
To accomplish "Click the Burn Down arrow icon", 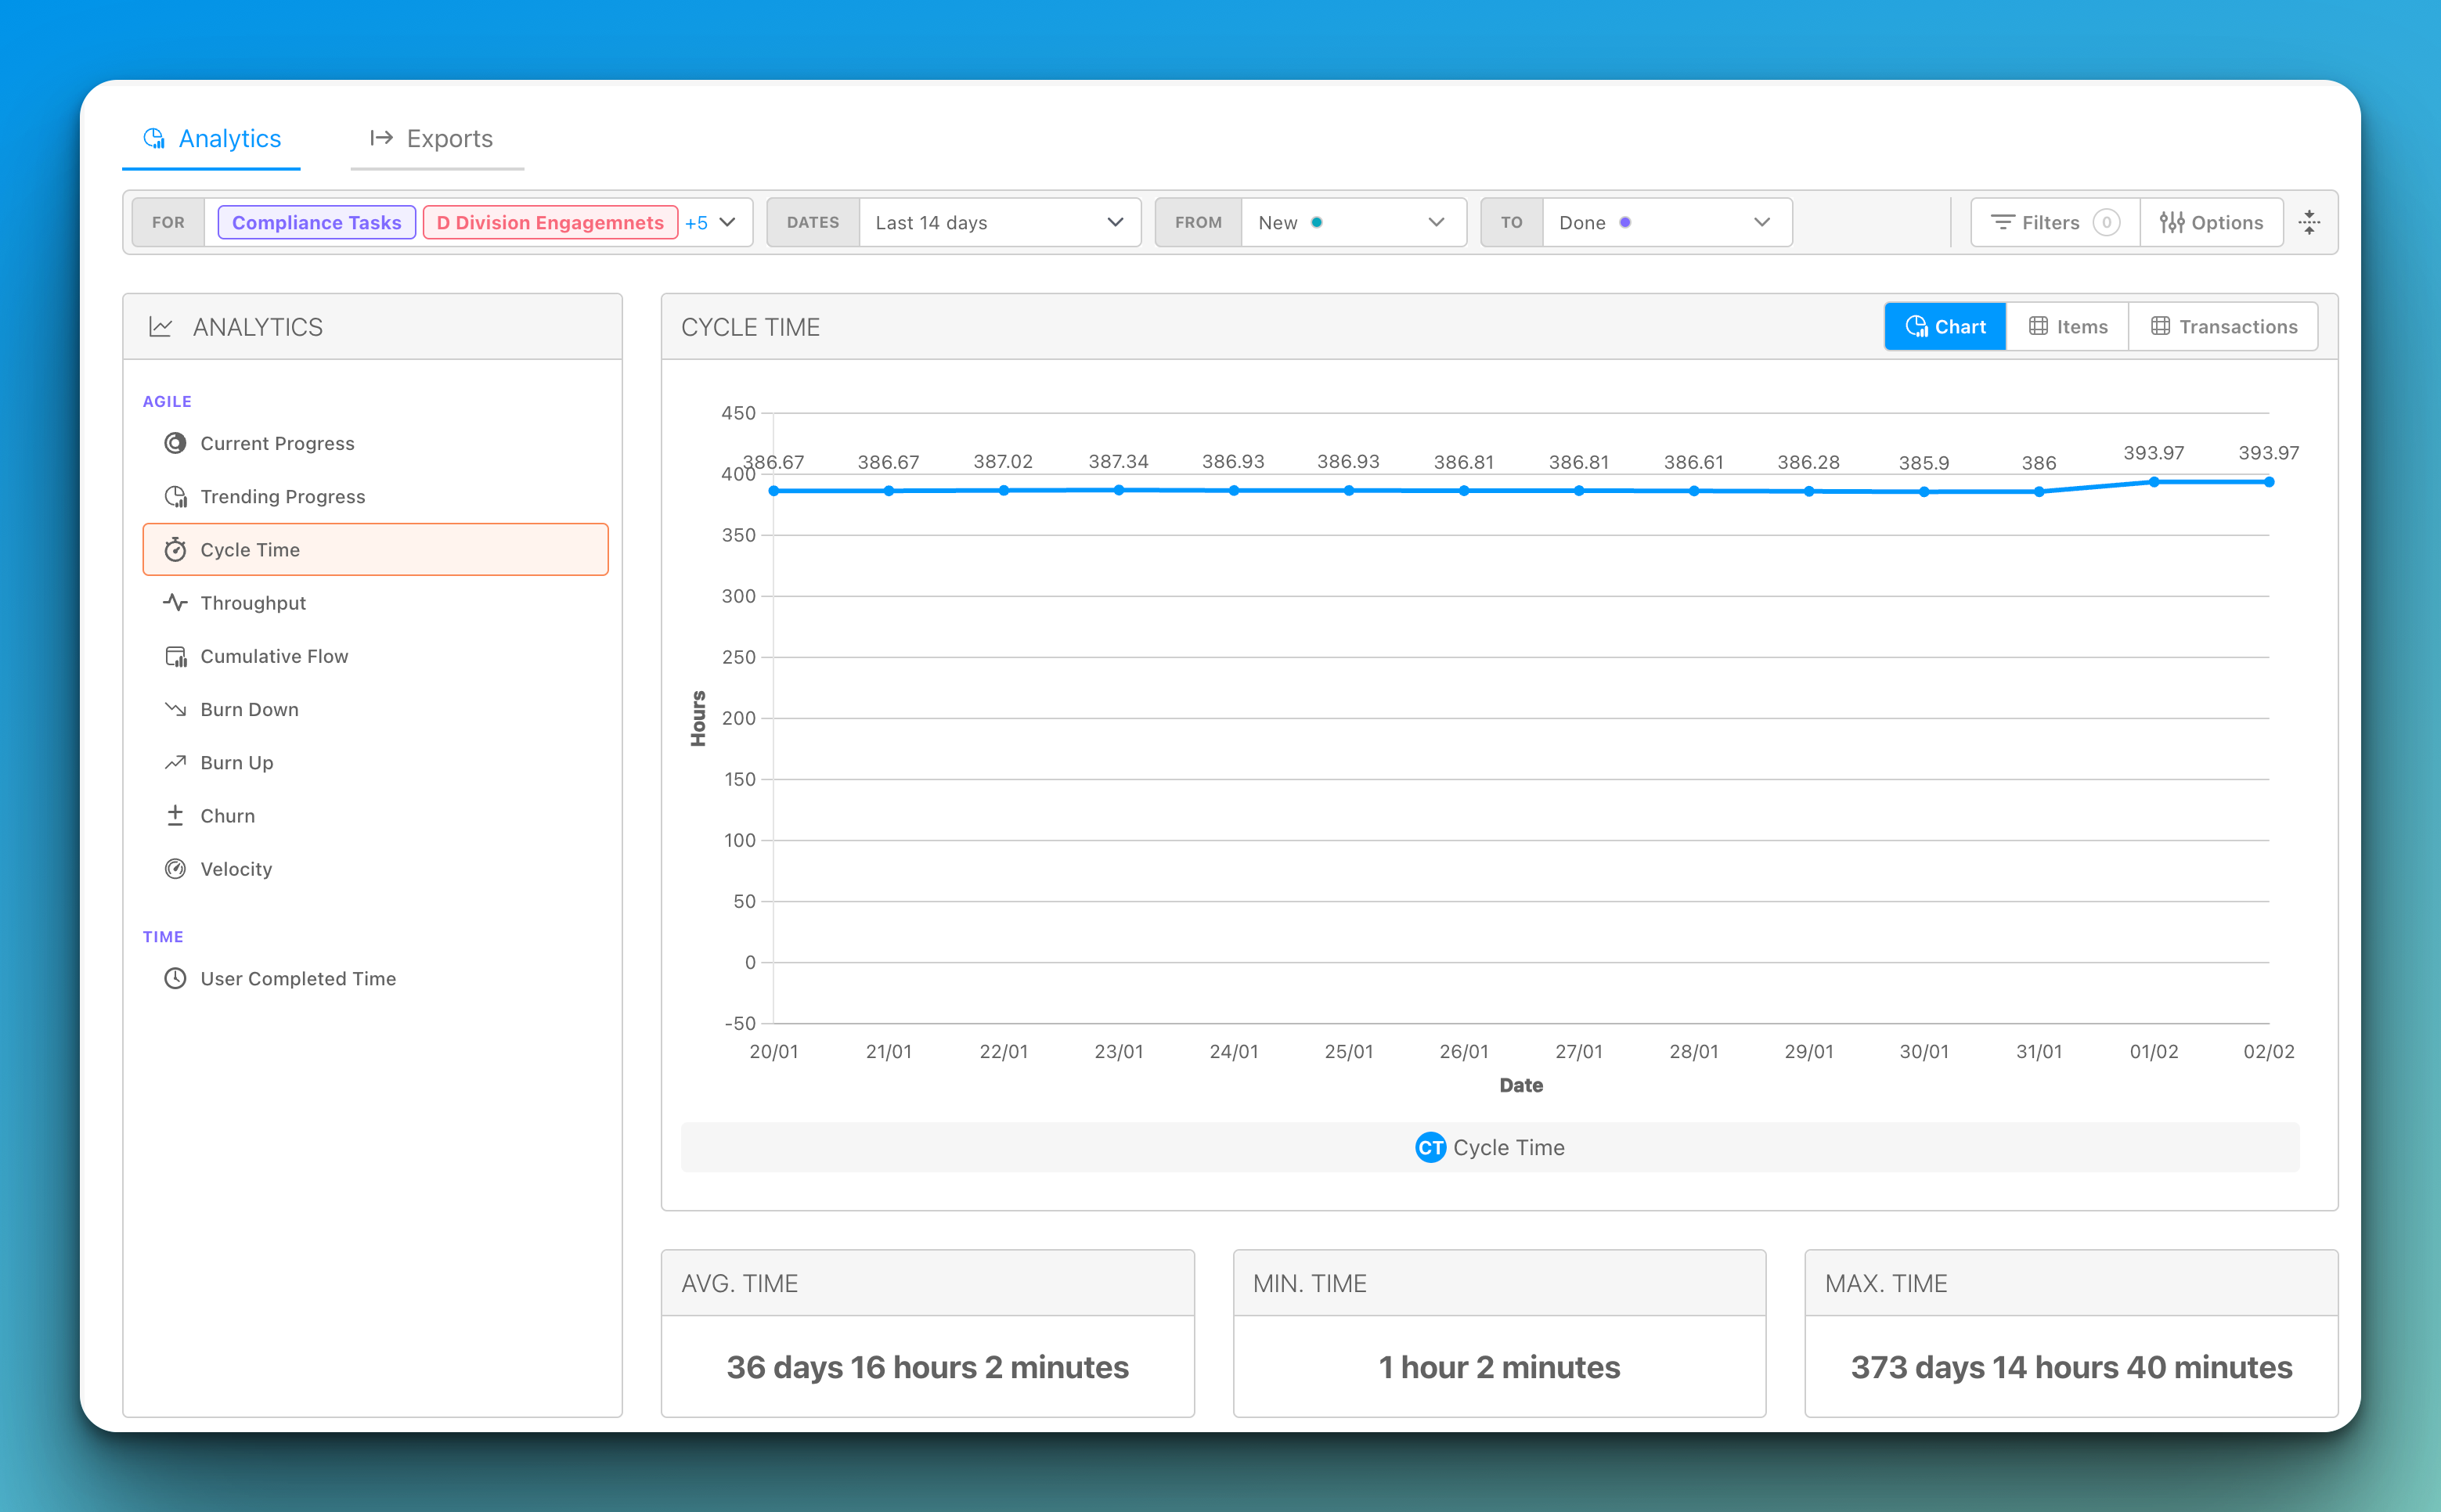I will (x=175, y=709).
